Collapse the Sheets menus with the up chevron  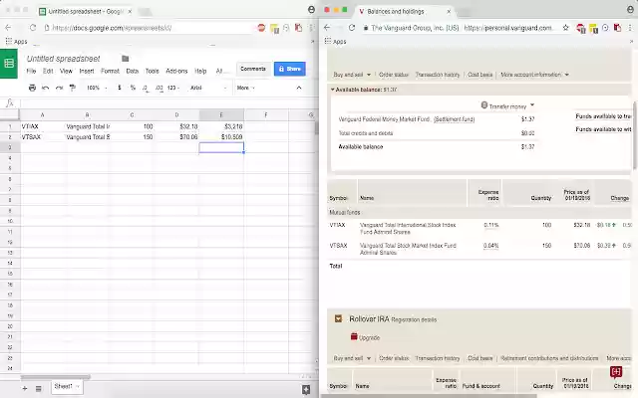299,88
